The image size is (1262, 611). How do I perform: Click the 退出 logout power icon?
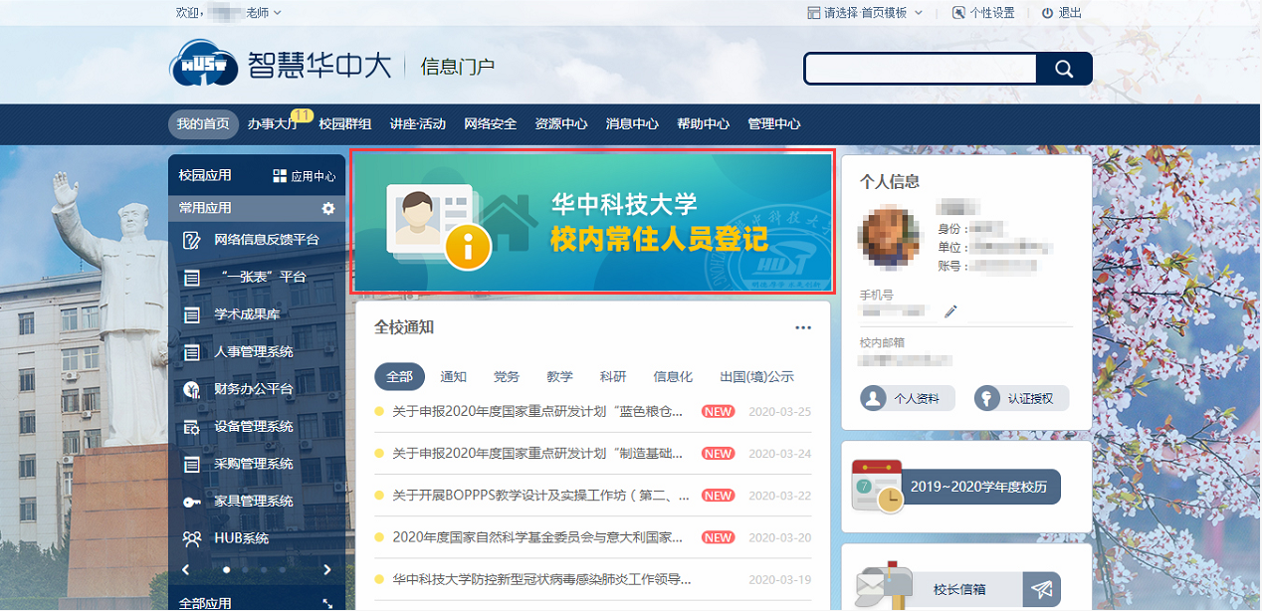(1047, 13)
